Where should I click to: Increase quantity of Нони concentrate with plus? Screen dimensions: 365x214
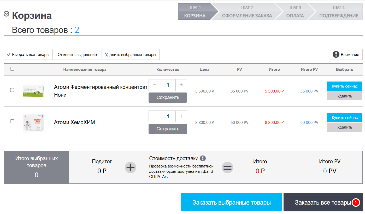(181, 85)
